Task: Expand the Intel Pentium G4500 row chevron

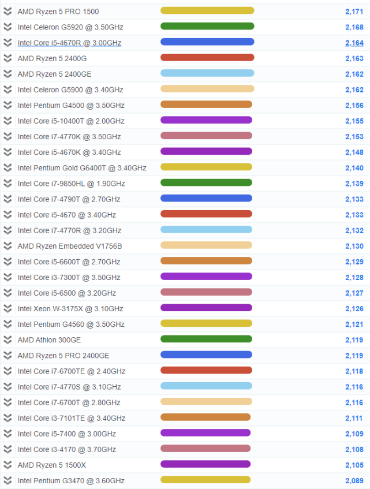Action: (8, 106)
